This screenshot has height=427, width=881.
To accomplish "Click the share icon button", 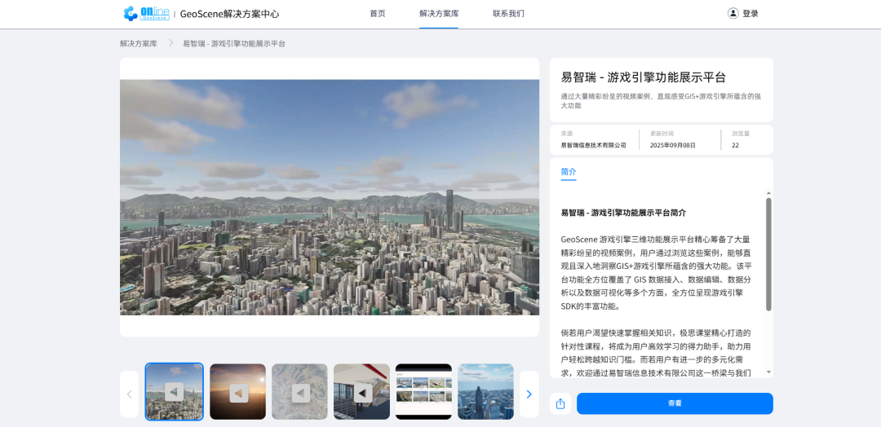I will (x=560, y=403).
